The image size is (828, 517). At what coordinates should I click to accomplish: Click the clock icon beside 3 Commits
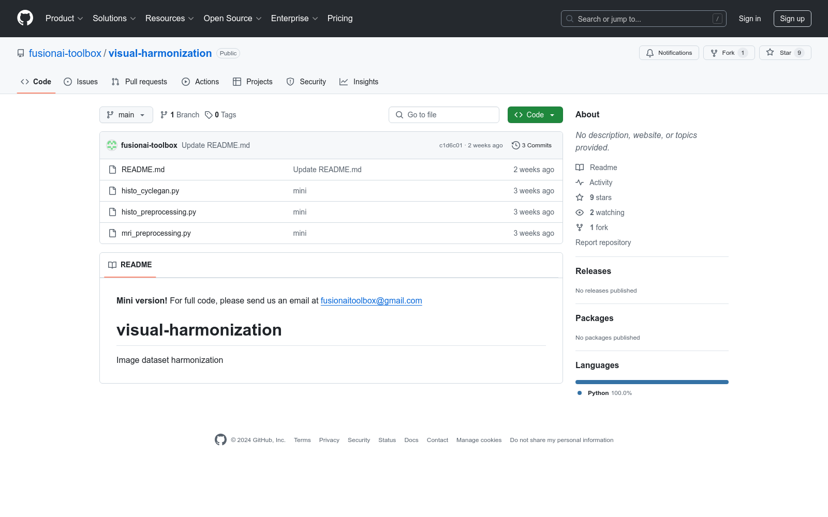[515, 145]
